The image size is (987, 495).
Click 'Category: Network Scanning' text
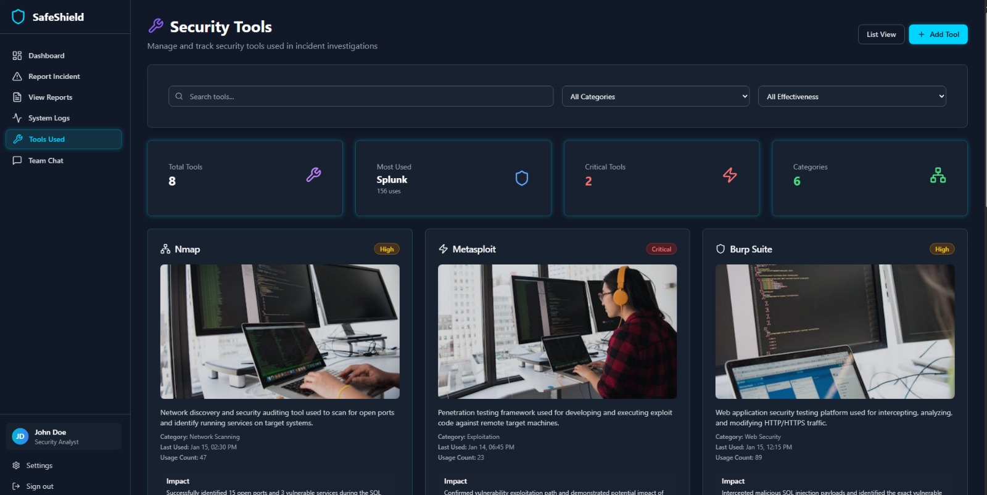click(200, 436)
